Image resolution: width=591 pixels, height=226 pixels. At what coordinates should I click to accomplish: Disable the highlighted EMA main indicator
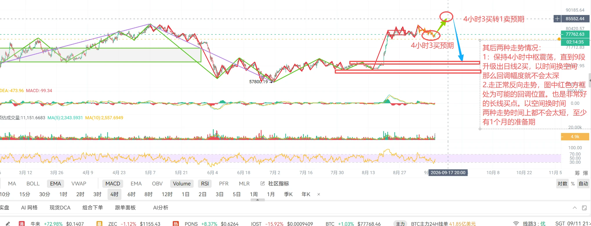[55, 184]
